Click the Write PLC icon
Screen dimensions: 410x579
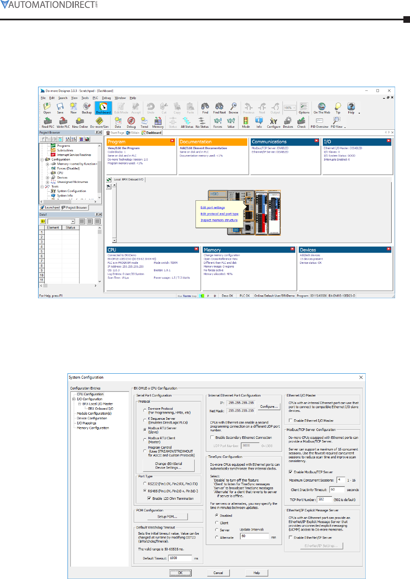63,122
